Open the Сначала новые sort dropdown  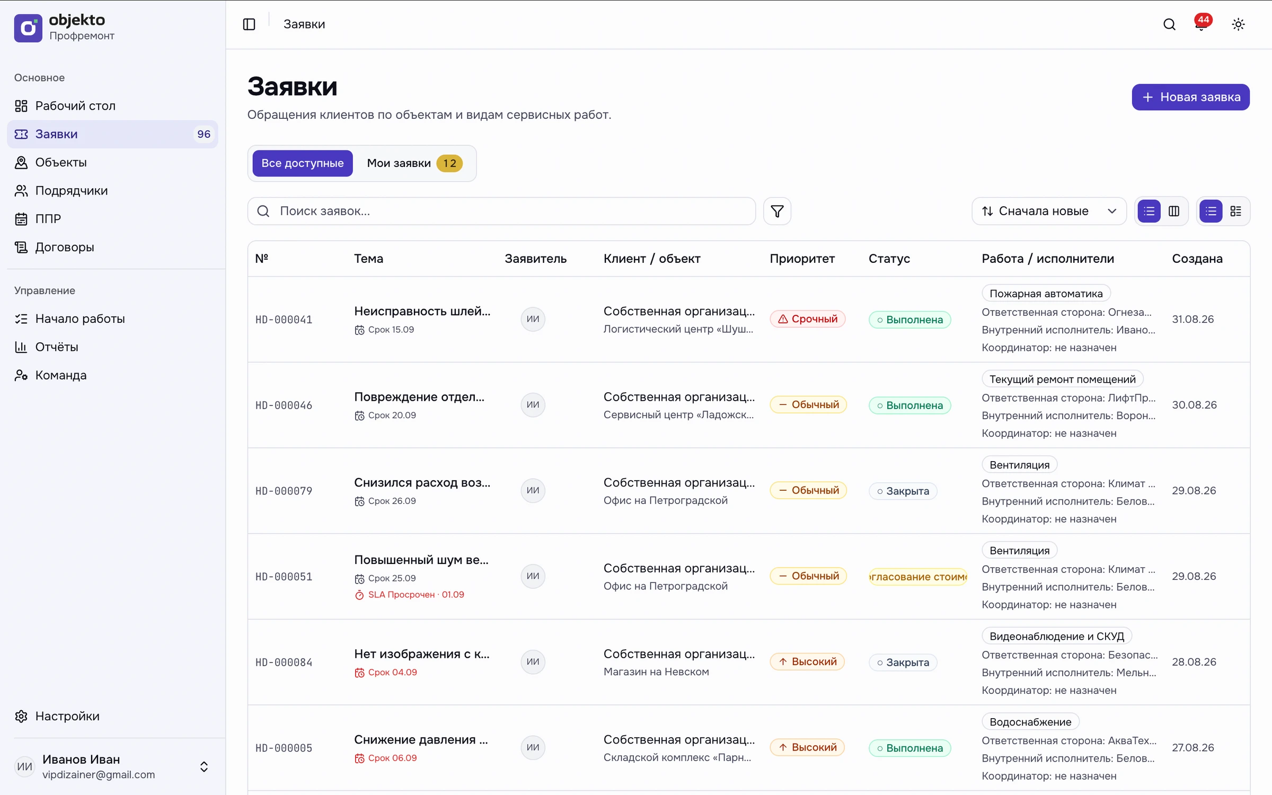(x=1048, y=211)
